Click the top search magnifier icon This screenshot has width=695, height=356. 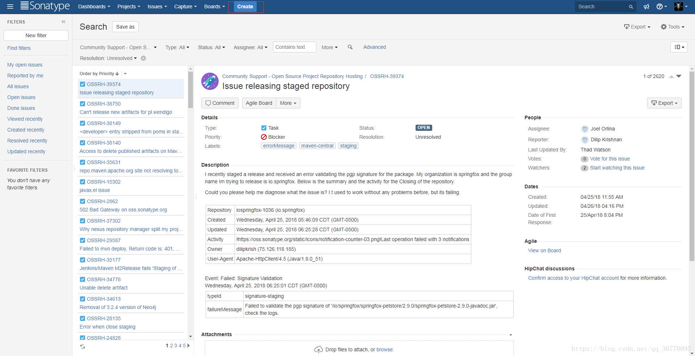coord(631,7)
